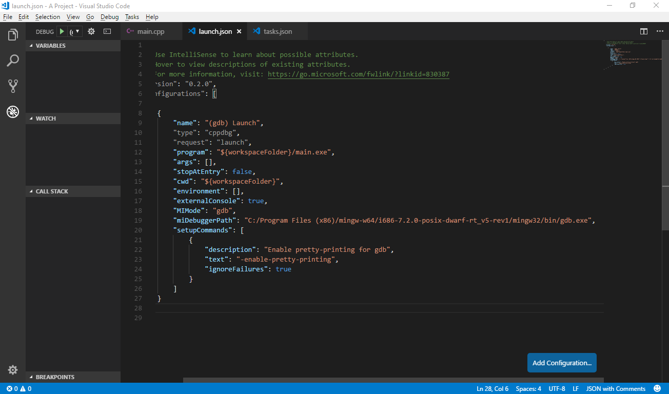The image size is (669, 394).
Task: Switch to the launch.json tab
Action: pyautogui.click(x=215, y=32)
